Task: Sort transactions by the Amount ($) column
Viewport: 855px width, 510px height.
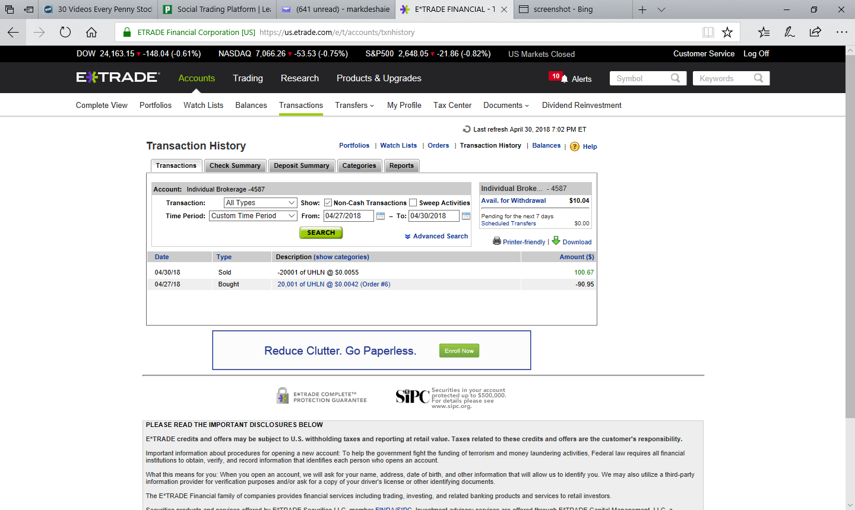Action: (x=577, y=257)
